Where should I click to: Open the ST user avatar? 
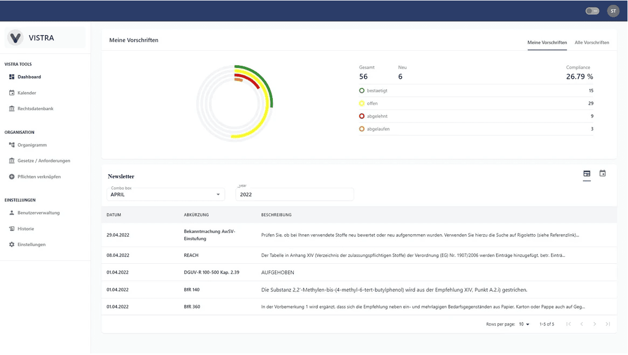point(613,11)
